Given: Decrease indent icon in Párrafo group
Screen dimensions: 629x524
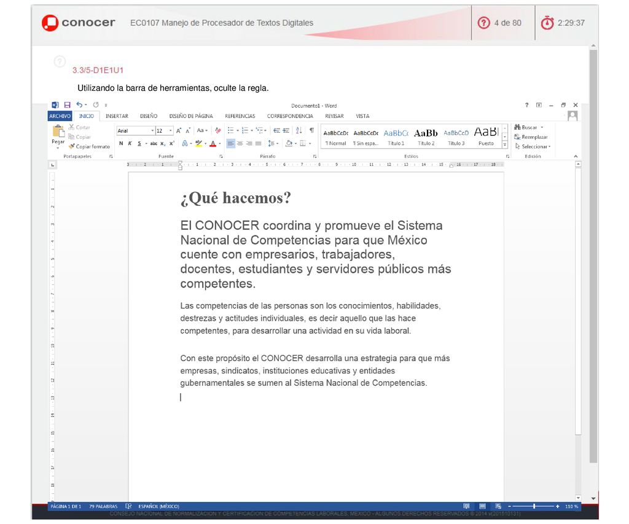Looking at the screenshot, I should 276,130.
